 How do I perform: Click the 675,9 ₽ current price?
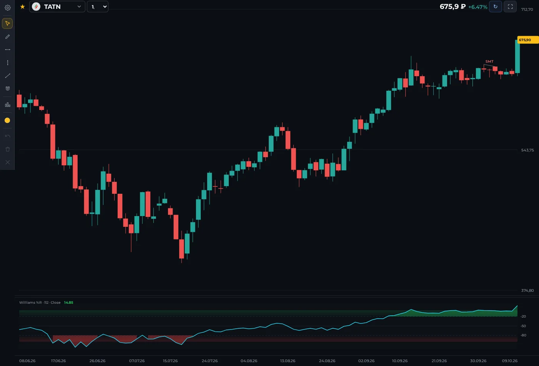(452, 7)
